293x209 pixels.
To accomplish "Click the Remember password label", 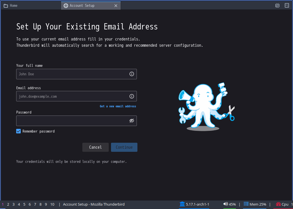I will (x=39, y=131).
